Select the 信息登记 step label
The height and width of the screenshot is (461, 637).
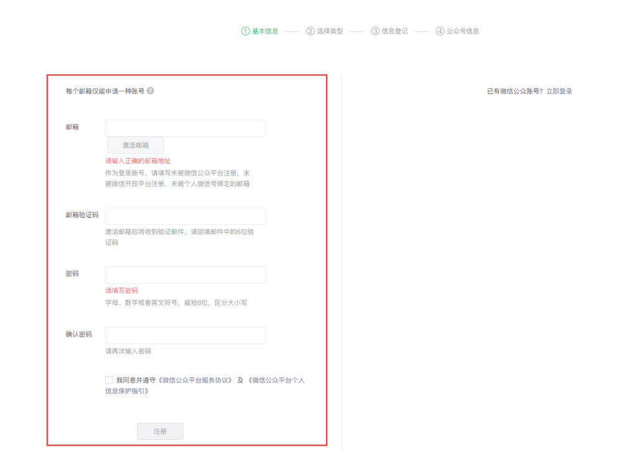click(x=395, y=31)
